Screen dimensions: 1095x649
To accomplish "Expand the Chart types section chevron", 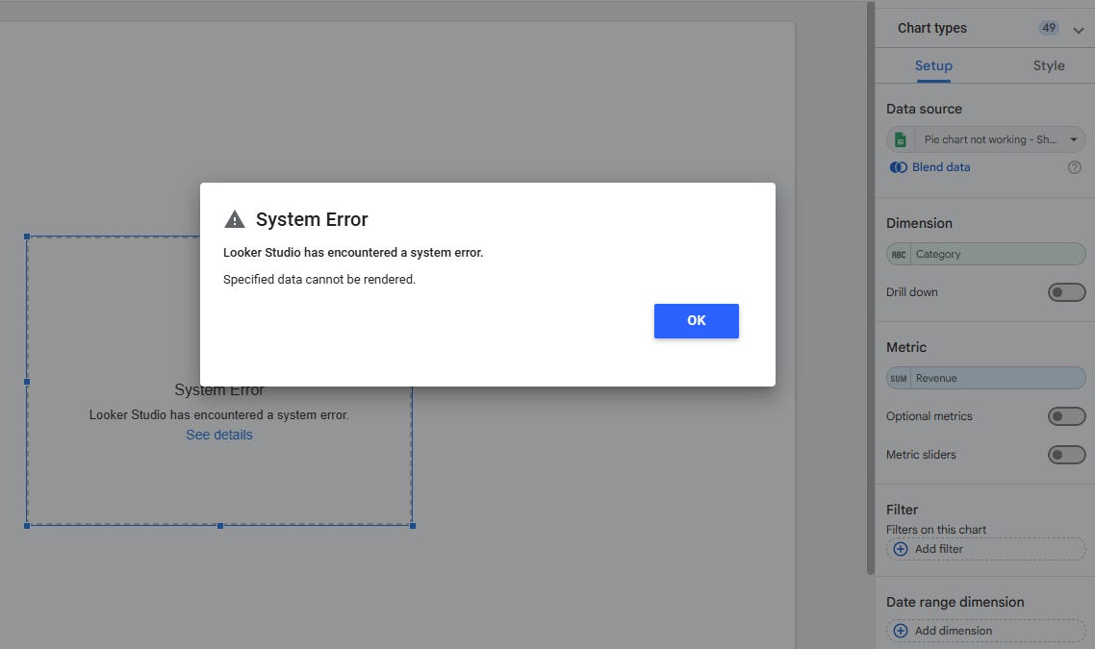I will point(1079,30).
